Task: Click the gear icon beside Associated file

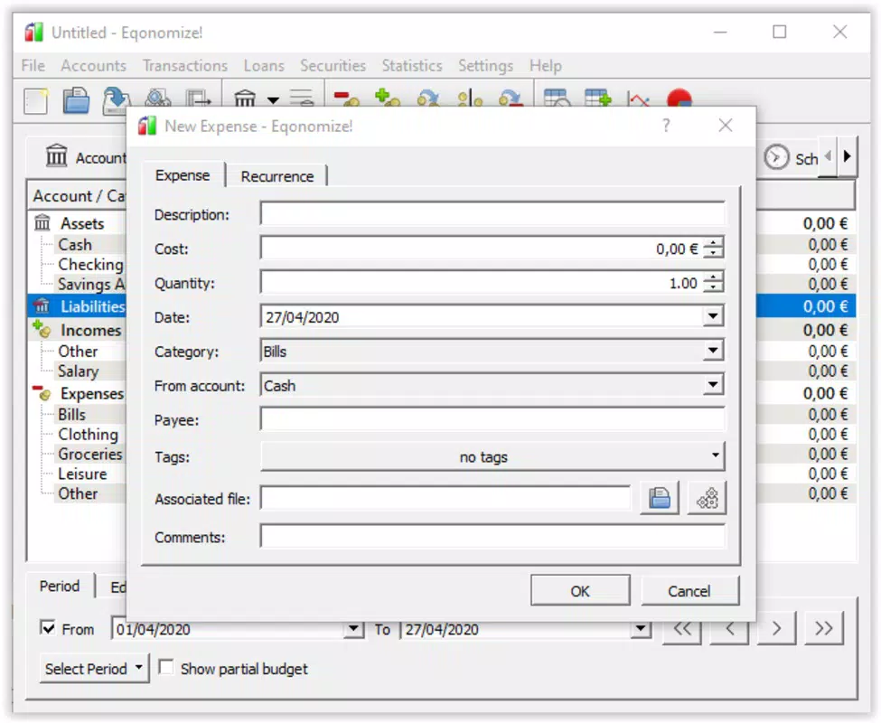Action: pyautogui.click(x=707, y=498)
